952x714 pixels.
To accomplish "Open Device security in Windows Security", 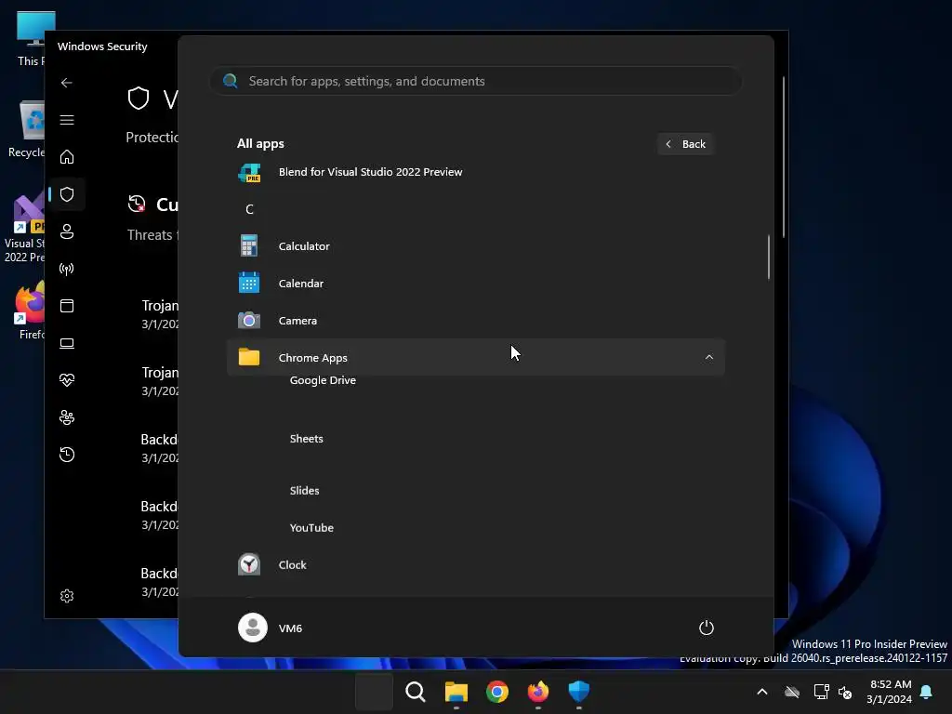I will 67,343.
